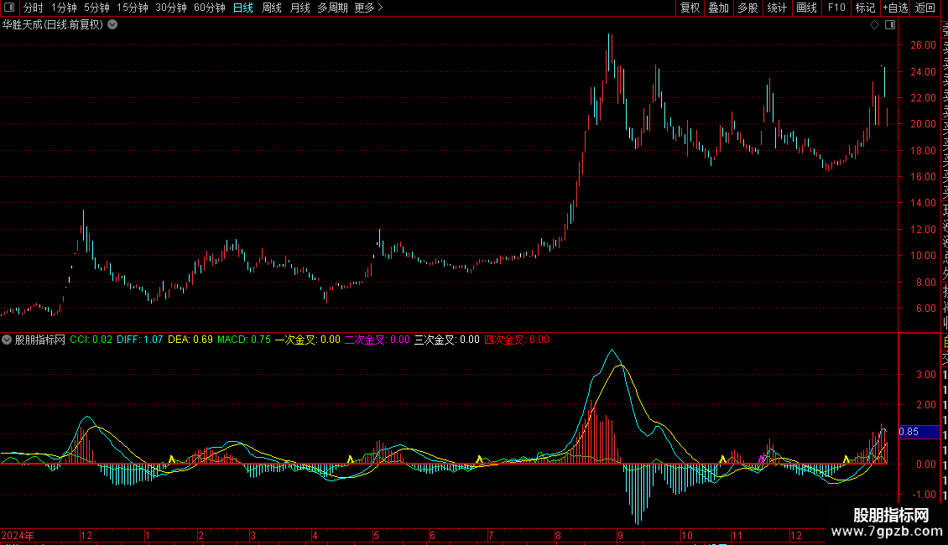Click the 3.00 indicator axis label
Viewport: 948px width, 545px height.
pyautogui.click(x=925, y=375)
